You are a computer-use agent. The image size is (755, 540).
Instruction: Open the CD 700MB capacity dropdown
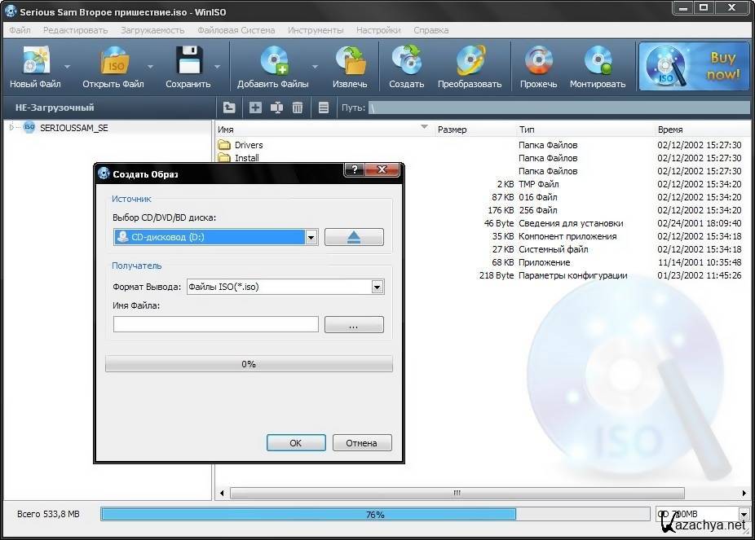pyautogui.click(x=743, y=514)
